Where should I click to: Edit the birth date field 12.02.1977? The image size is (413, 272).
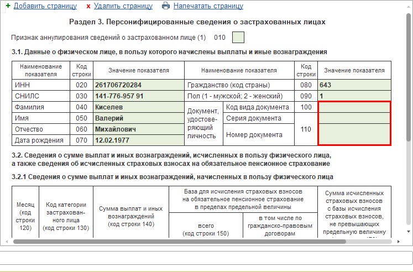(139, 140)
